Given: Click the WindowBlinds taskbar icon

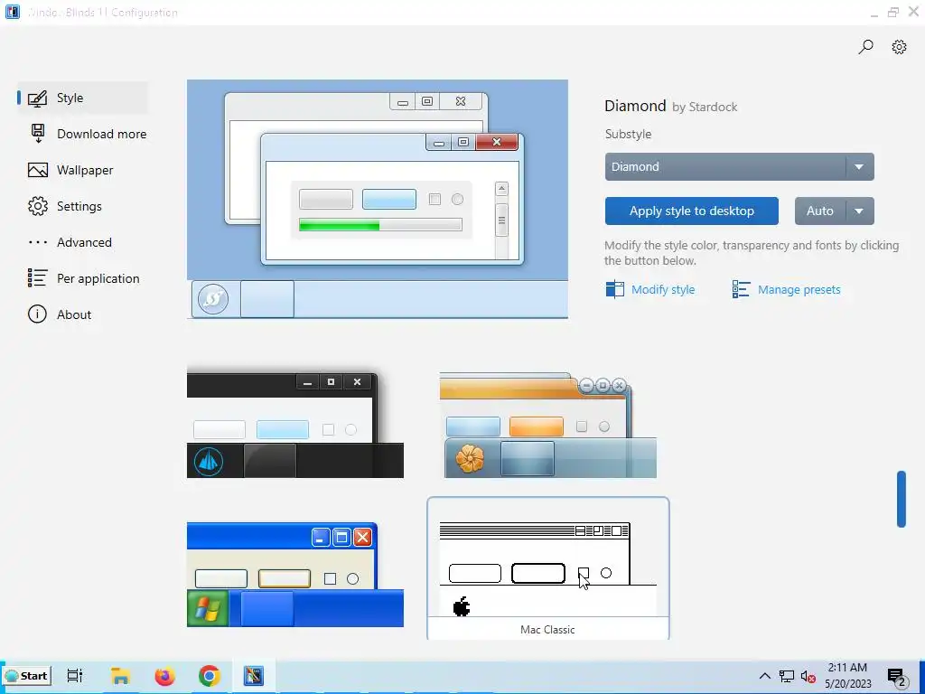Looking at the screenshot, I should [x=254, y=675].
